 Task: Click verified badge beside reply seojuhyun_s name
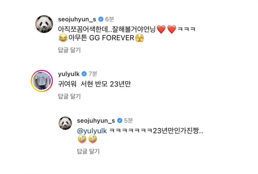pyautogui.click(x=120, y=121)
